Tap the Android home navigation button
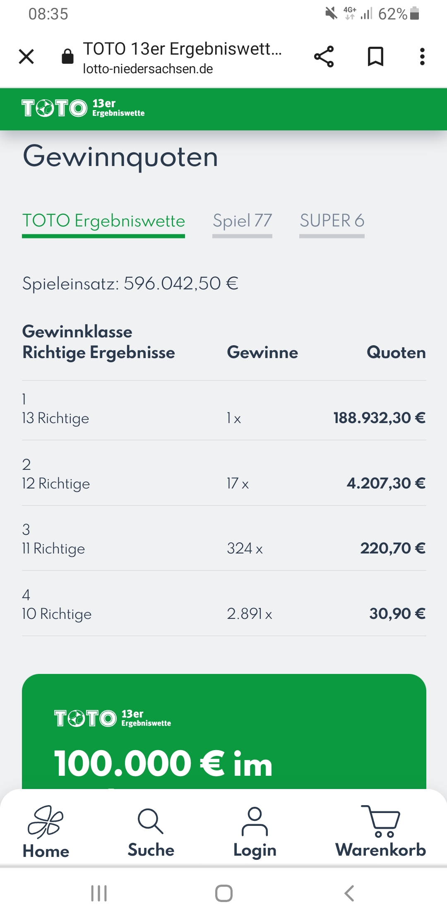The height and width of the screenshot is (919, 447). click(224, 893)
